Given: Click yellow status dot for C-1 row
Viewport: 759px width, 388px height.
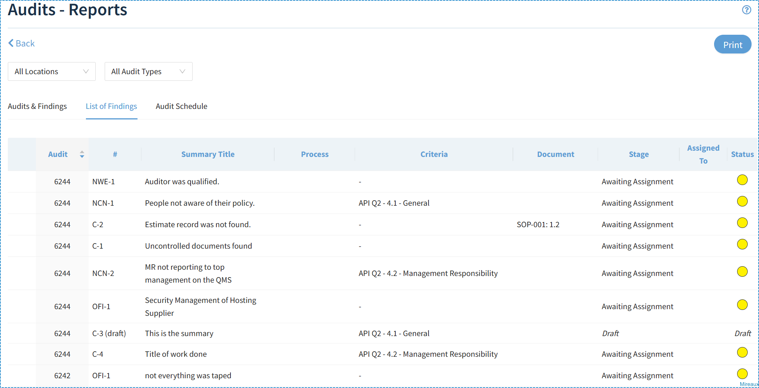Looking at the screenshot, I should click(x=742, y=244).
